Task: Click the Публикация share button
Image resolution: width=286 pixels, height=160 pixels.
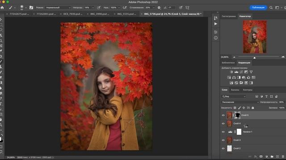Action: click(x=258, y=8)
